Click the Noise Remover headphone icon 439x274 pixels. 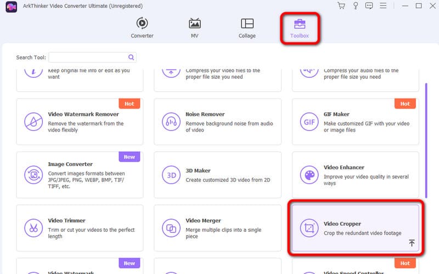pyautogui.click(x=171, y=122)
